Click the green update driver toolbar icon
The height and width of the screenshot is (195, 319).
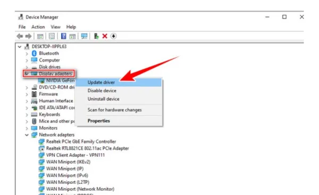coord(96,36)
